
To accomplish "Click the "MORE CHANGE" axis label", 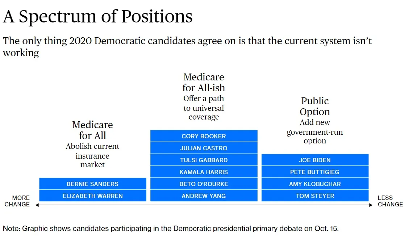I will point(17,201).
